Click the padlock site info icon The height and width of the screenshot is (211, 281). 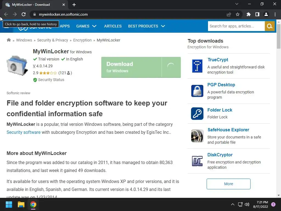pyautogui.click(x=35, y=14)
